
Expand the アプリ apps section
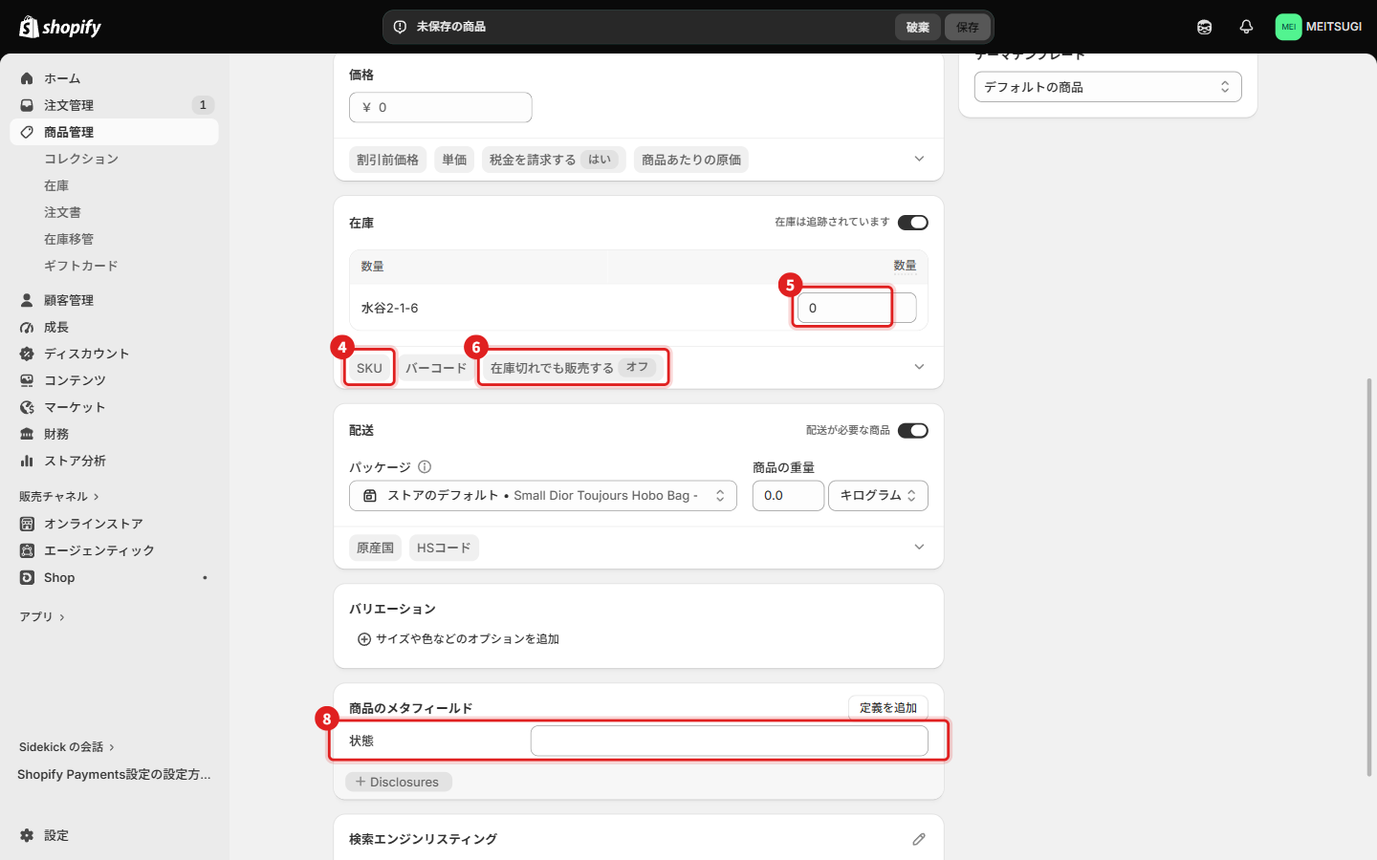pos(42,617)
